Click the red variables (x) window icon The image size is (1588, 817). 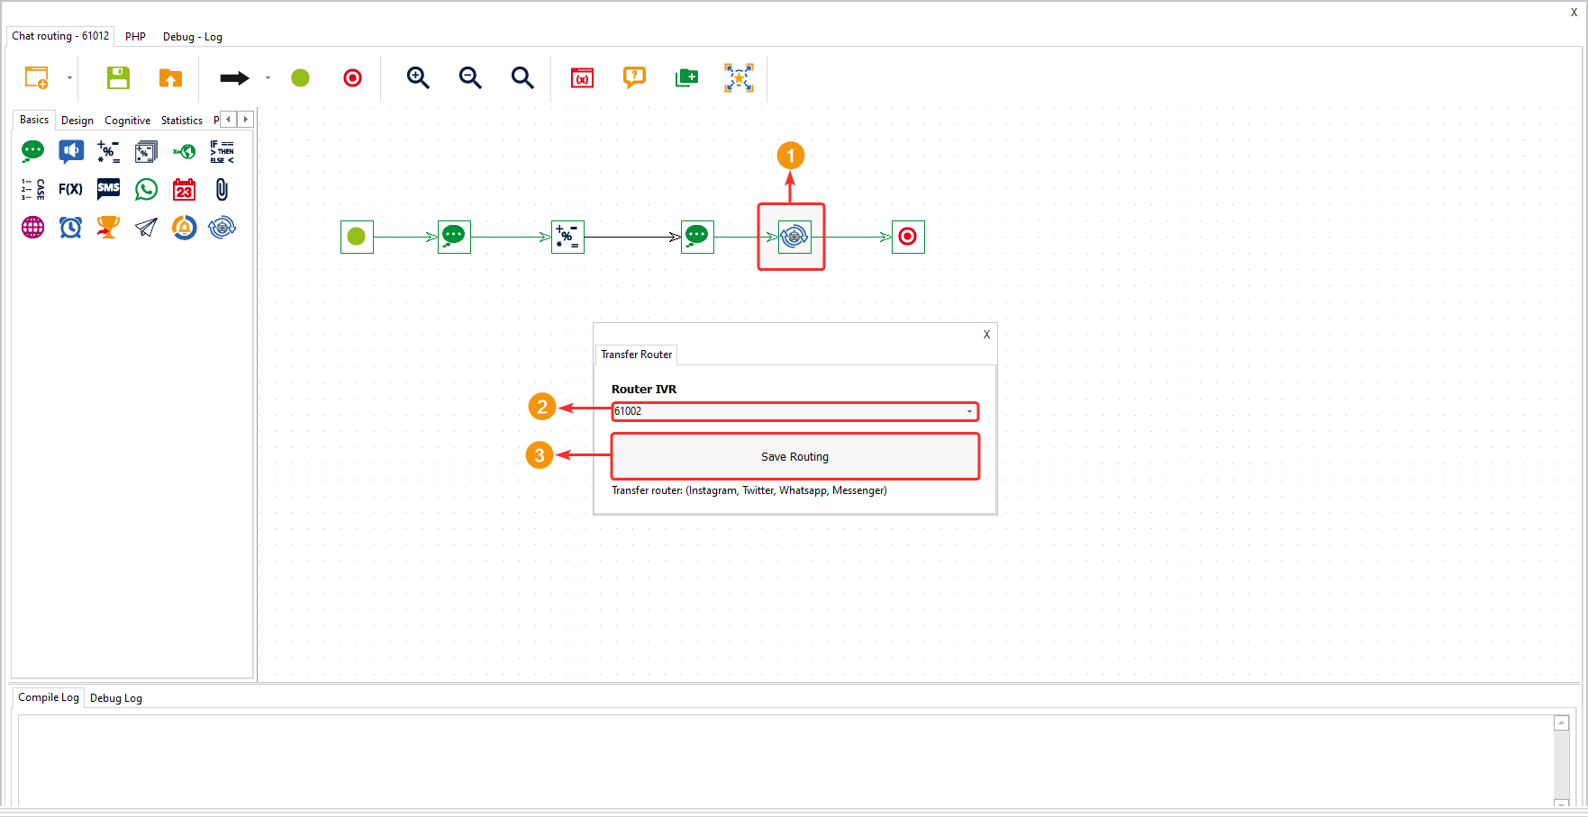[583, 77]
